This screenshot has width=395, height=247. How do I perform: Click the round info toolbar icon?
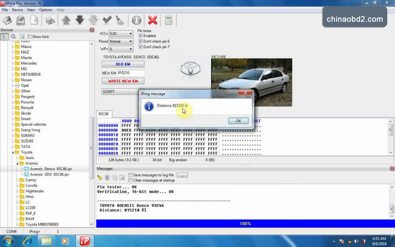[137, 20]
